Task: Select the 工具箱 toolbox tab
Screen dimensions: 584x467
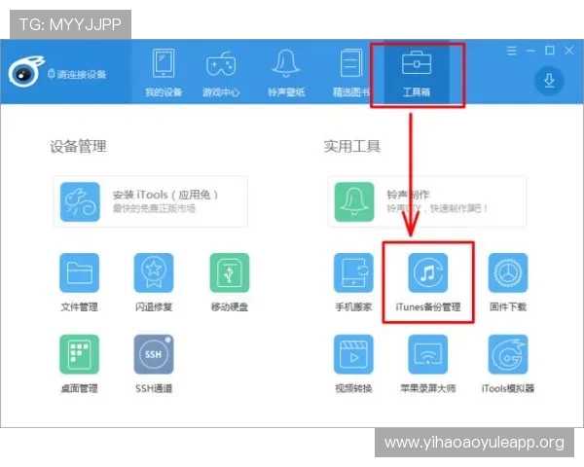Action: [x=417, y=73]
